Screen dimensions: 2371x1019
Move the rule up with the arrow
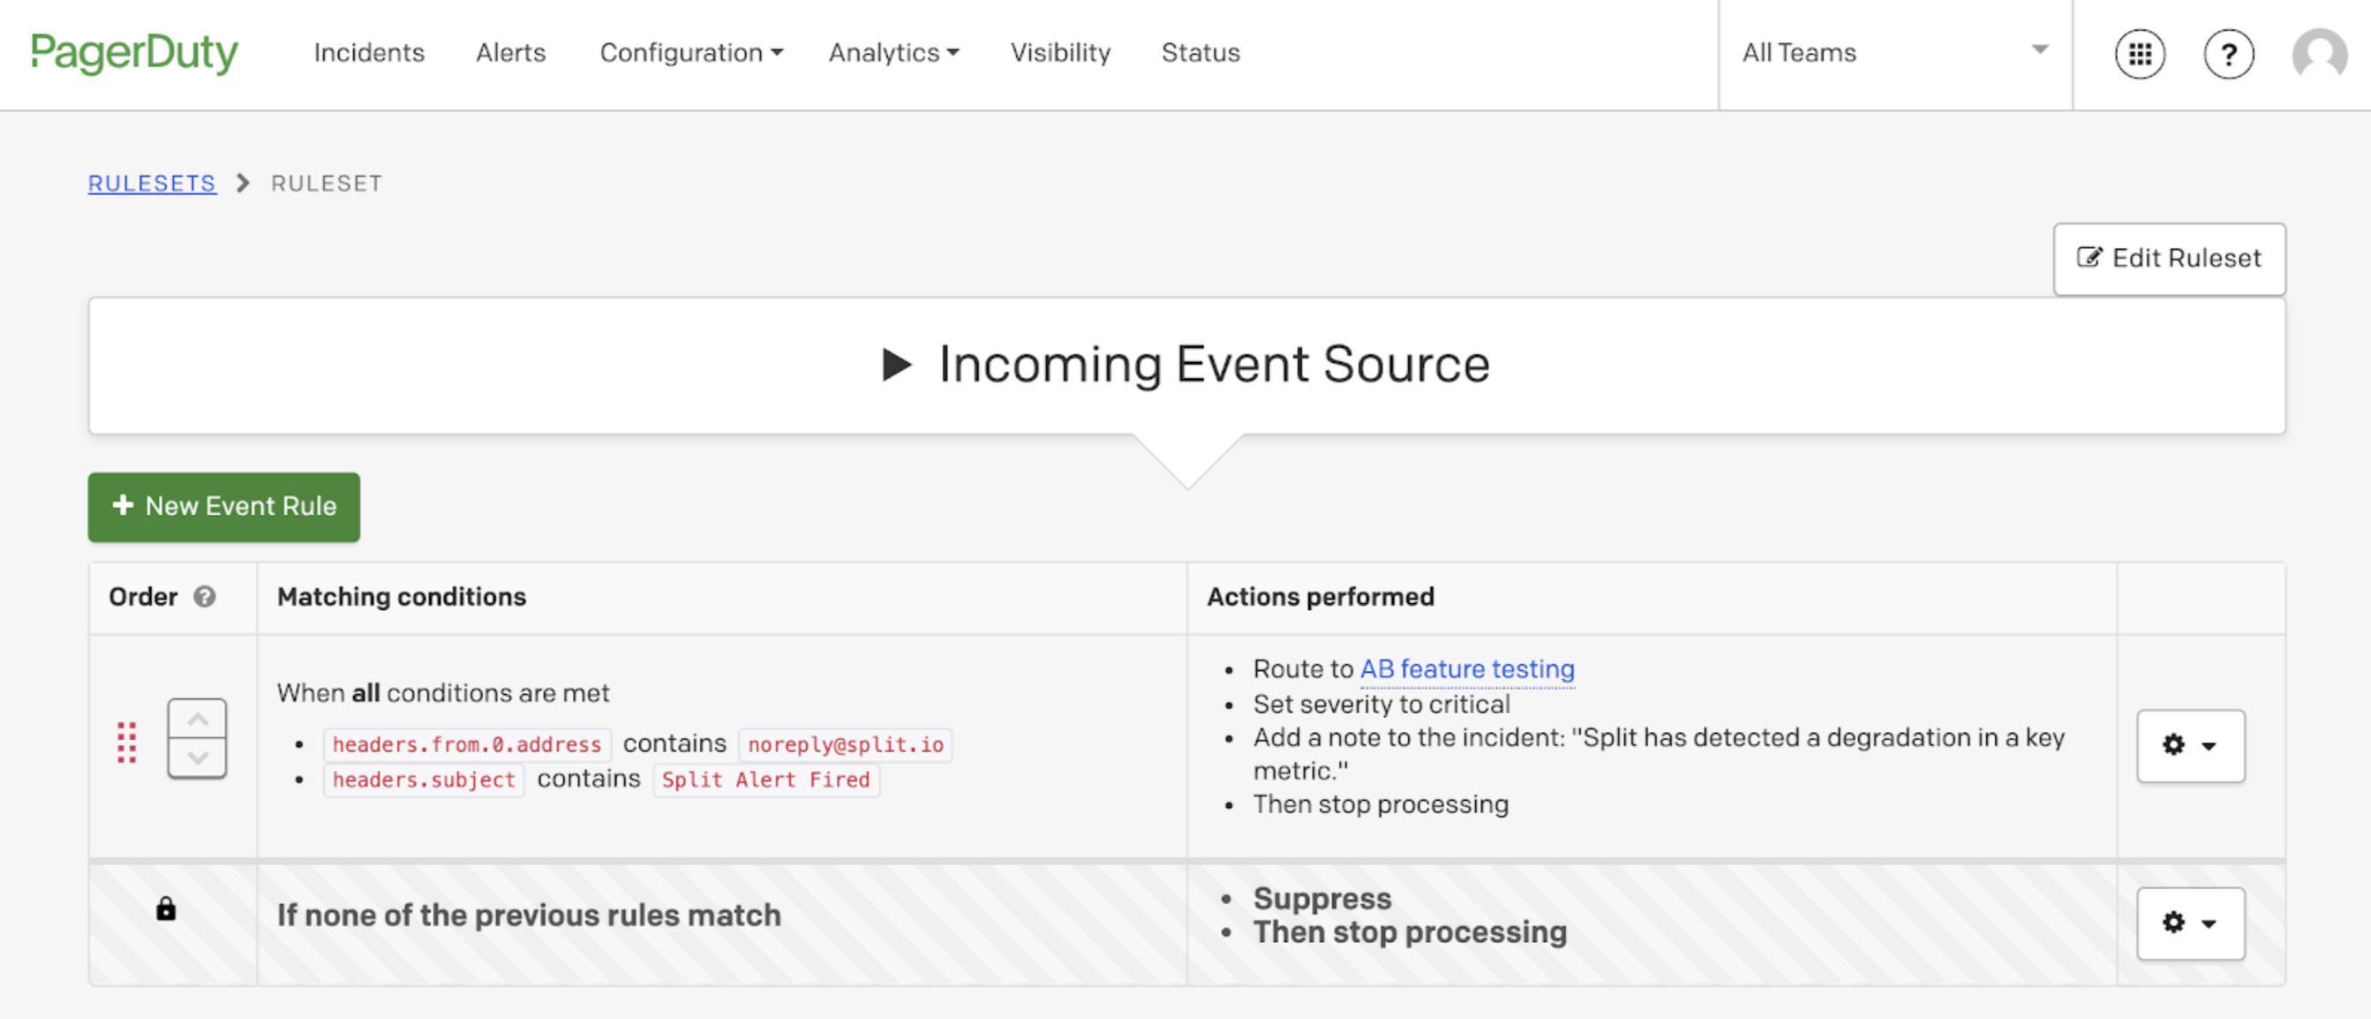click(197, 720)
